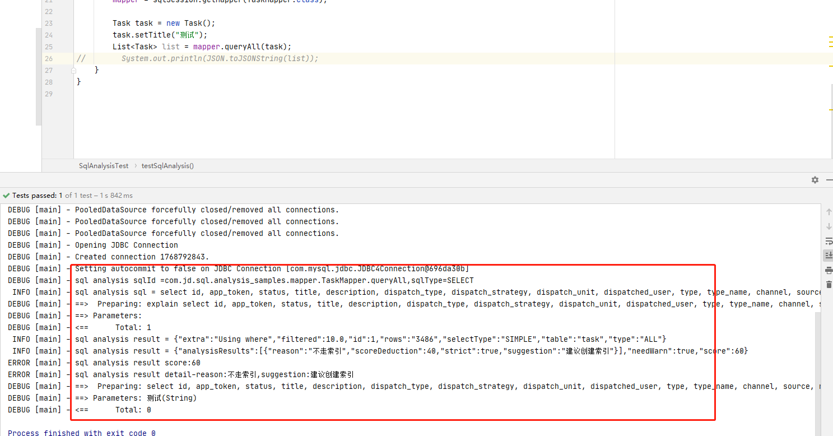833x436 pixels.
Task: Open the test console settings gear
Action: click(x=815, y=180)
